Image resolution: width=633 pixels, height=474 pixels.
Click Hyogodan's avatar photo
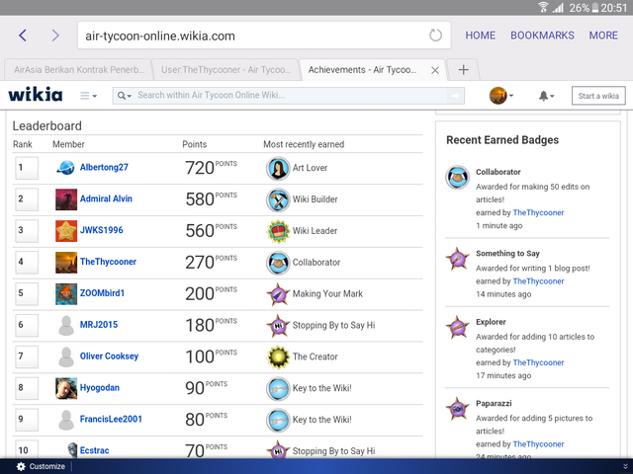click(x=66, y=388)
